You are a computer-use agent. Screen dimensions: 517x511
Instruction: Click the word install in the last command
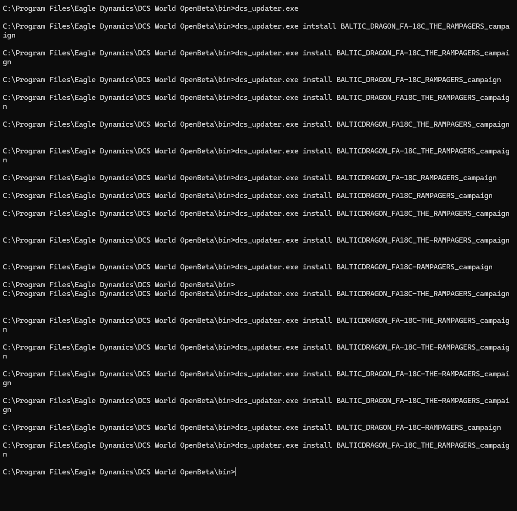coord(317,445)
